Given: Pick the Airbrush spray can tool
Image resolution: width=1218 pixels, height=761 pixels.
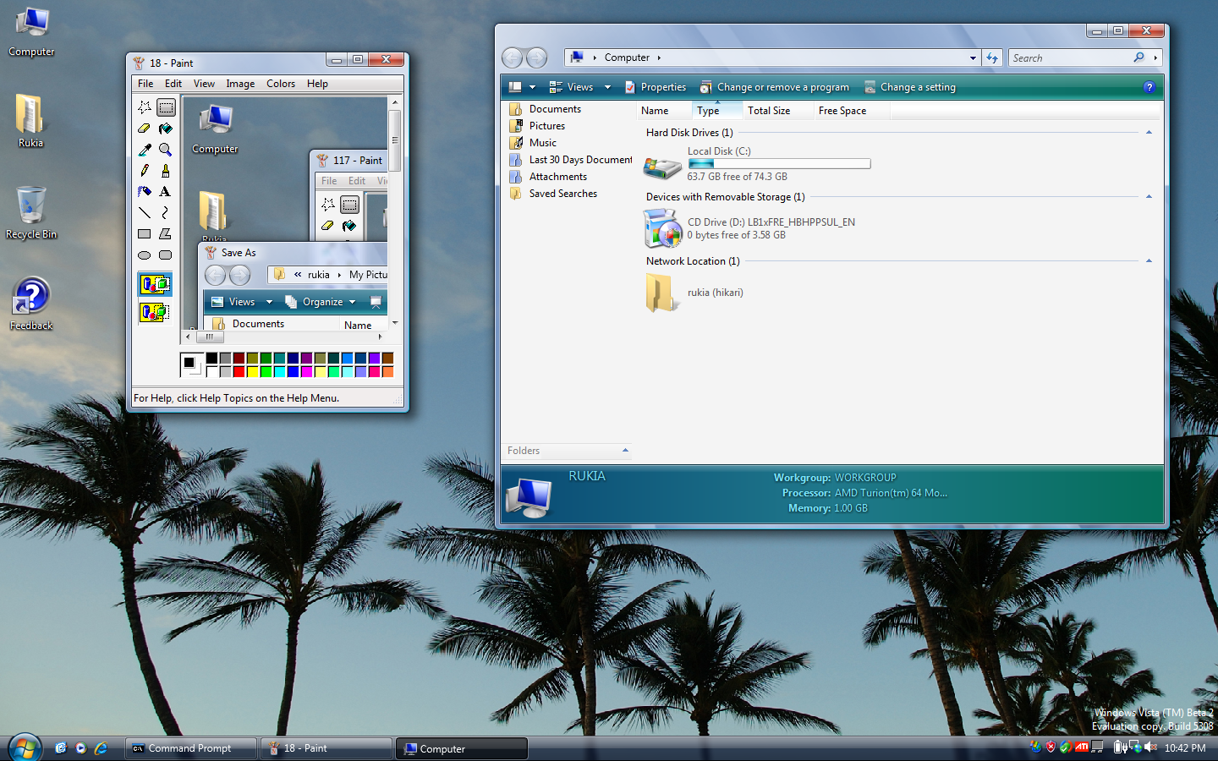Looking at the screenshot, I should (145, 191).
